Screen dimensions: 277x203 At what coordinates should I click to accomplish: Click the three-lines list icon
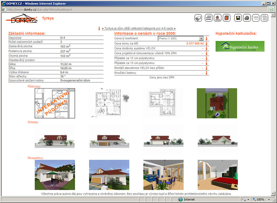pos(209,18)
